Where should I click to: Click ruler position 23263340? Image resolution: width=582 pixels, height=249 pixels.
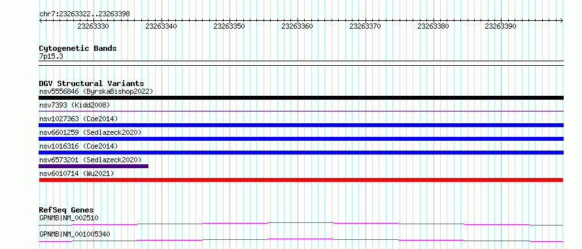click(161, 27)
